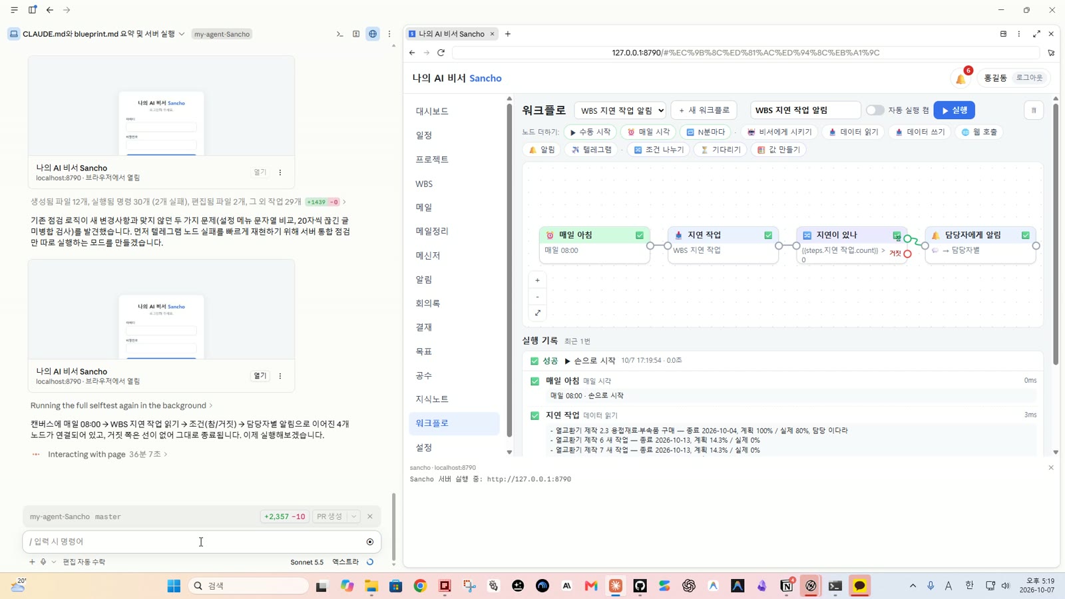The image size is (1065, 599).
Task: Click the PR 생성 button
Action: coord(329,516)
